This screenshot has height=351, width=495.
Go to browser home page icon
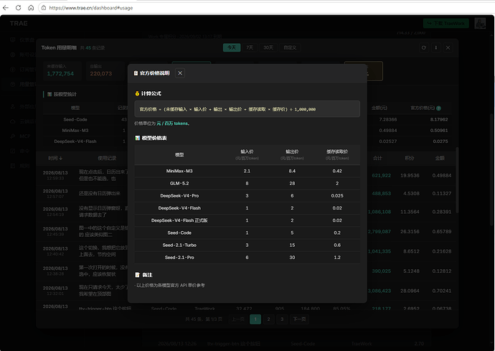click(31, 8)
